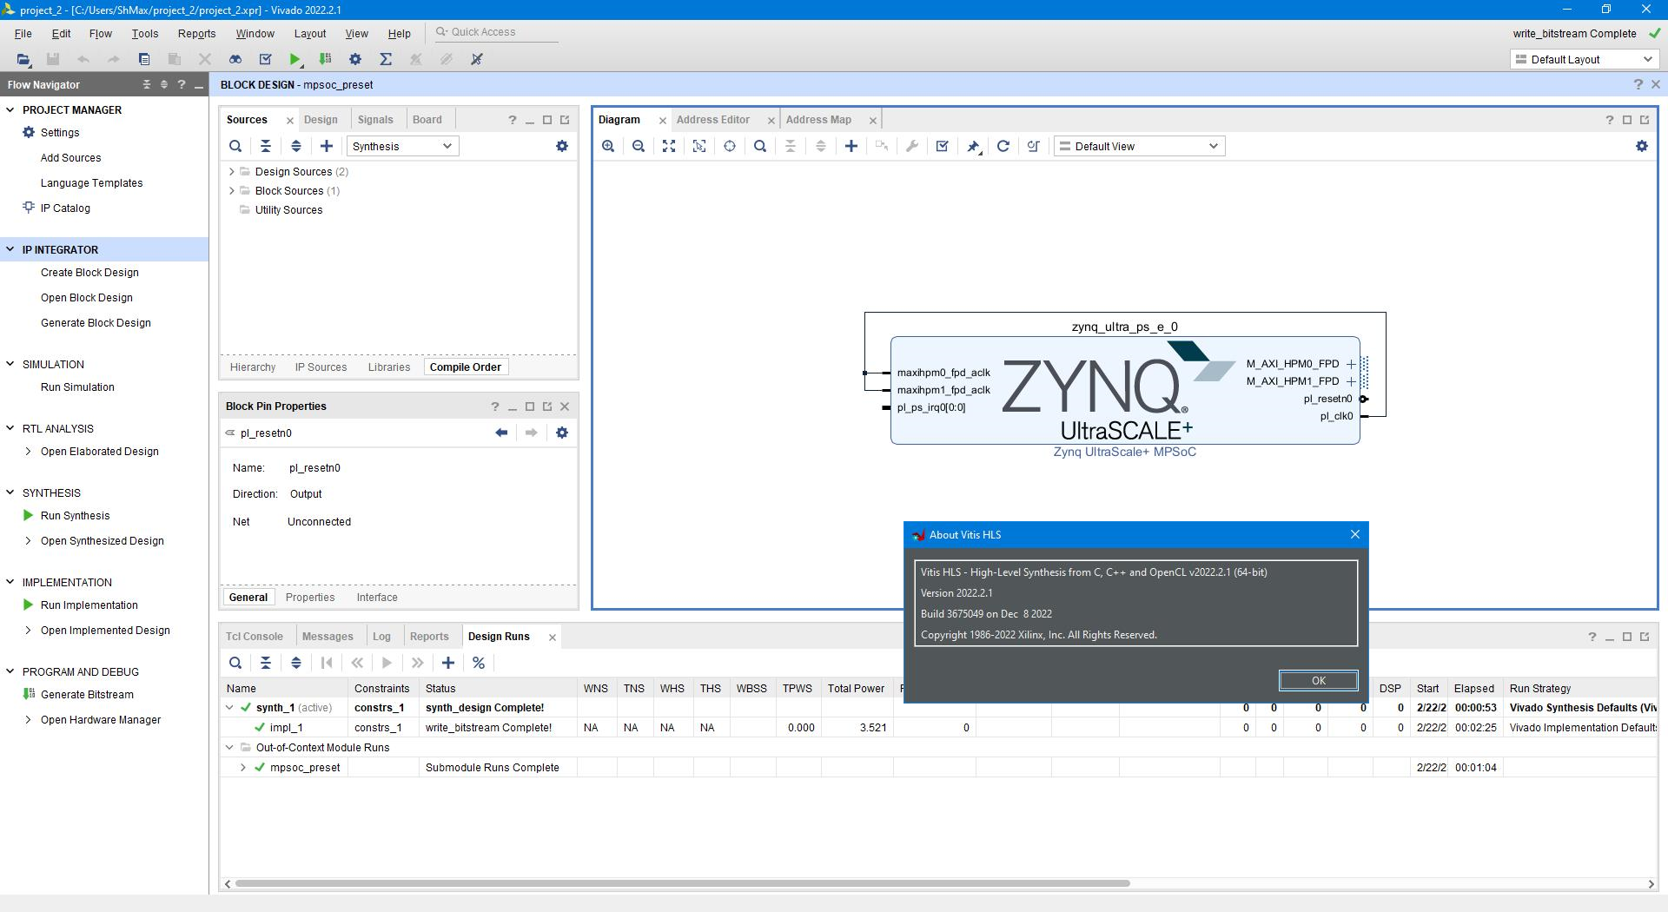1668x912 pixels.
Task: Select the impl_1 run row
Action: coord(938,728)
